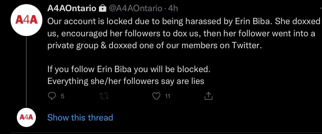The image size is (322, 134).
Task: Like the tweet with the heart icon
Action: 156,96
